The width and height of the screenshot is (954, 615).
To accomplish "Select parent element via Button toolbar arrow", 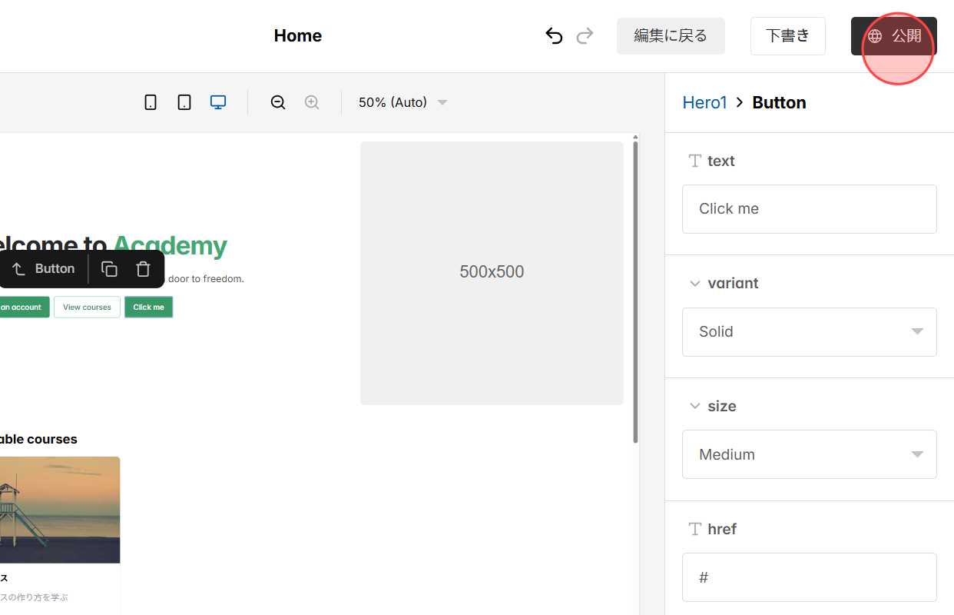I will [x=19, y=269].
